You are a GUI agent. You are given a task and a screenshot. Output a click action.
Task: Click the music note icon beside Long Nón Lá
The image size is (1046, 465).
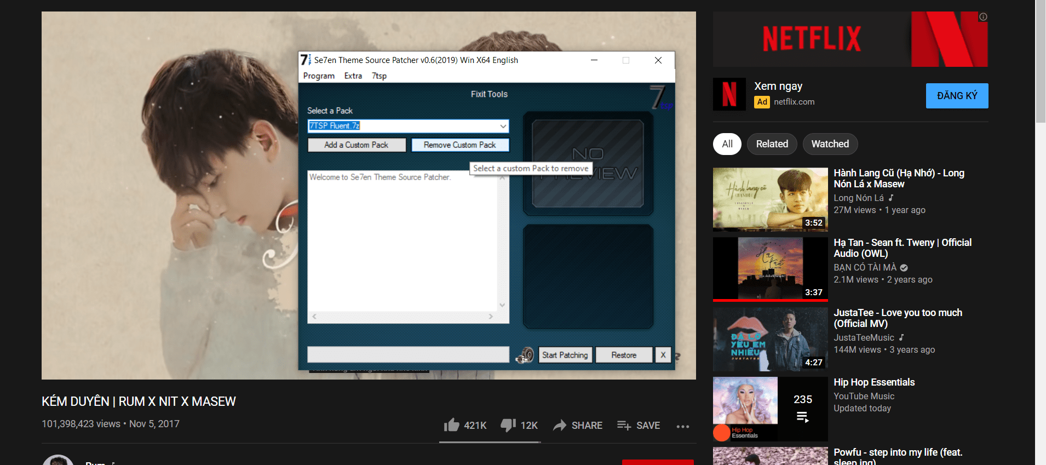(891, 198)
